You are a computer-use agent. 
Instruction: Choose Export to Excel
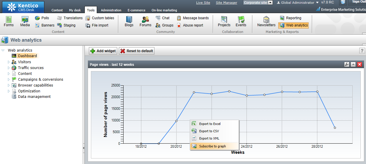coord(210,124)
